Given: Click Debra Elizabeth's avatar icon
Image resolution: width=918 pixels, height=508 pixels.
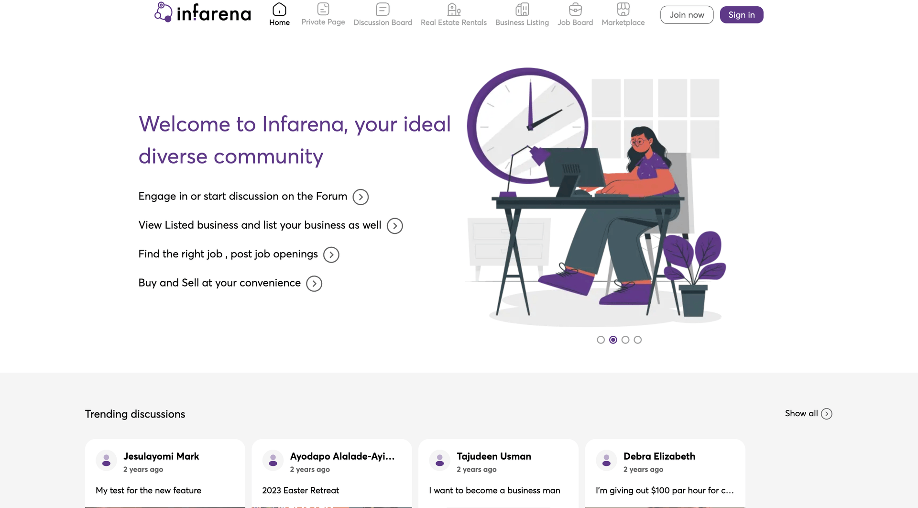Looking at the screenshot, I should (x=607, y=460).
